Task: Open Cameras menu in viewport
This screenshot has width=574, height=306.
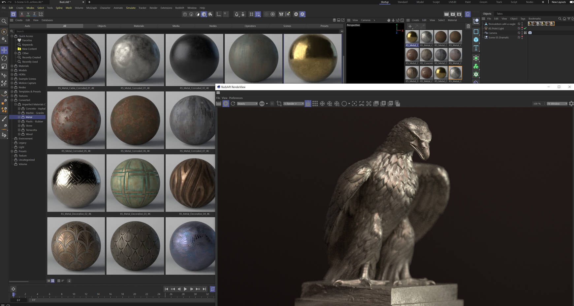Action: point(366,20)
